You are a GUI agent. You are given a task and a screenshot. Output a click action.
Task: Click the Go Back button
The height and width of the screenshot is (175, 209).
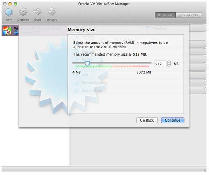point(147,120)
